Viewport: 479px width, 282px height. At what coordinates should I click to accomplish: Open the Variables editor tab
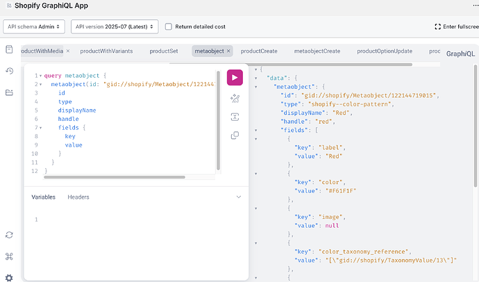(43, 197)
